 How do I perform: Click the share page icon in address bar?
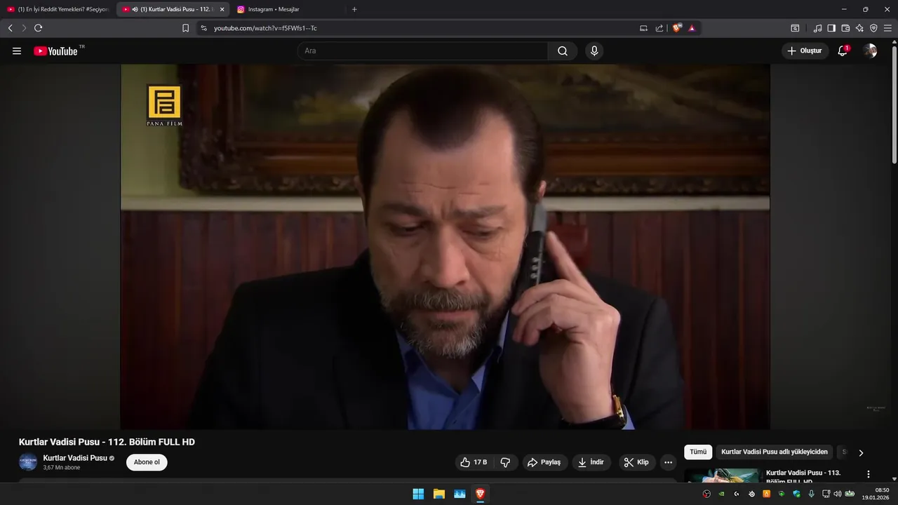(x=659, y=28)
